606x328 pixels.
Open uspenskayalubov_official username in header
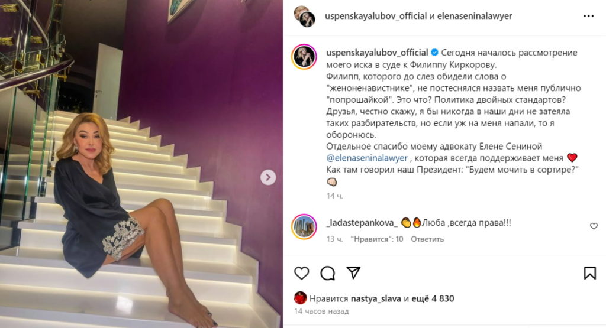[x=376, y=16]
